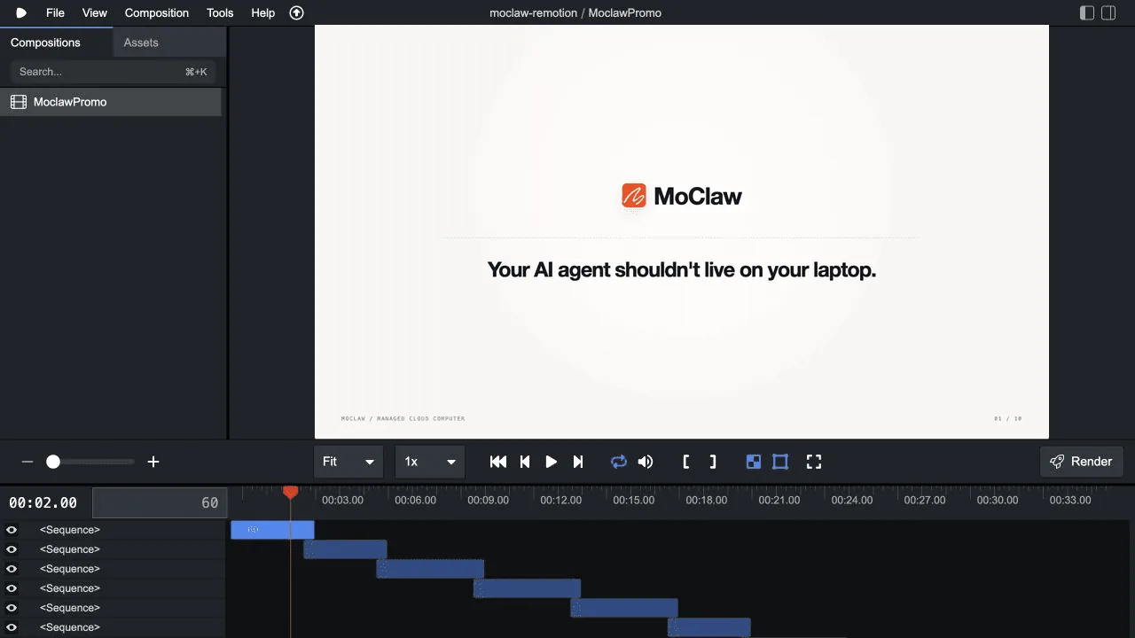The height and width of the screenshot is (638, 1135).
Task: Zoom in the timeline with plus icon
Action: click(153, 462)
